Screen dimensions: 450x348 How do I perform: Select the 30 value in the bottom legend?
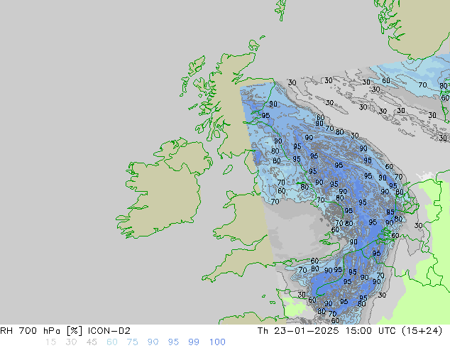[x=71, y=342]
